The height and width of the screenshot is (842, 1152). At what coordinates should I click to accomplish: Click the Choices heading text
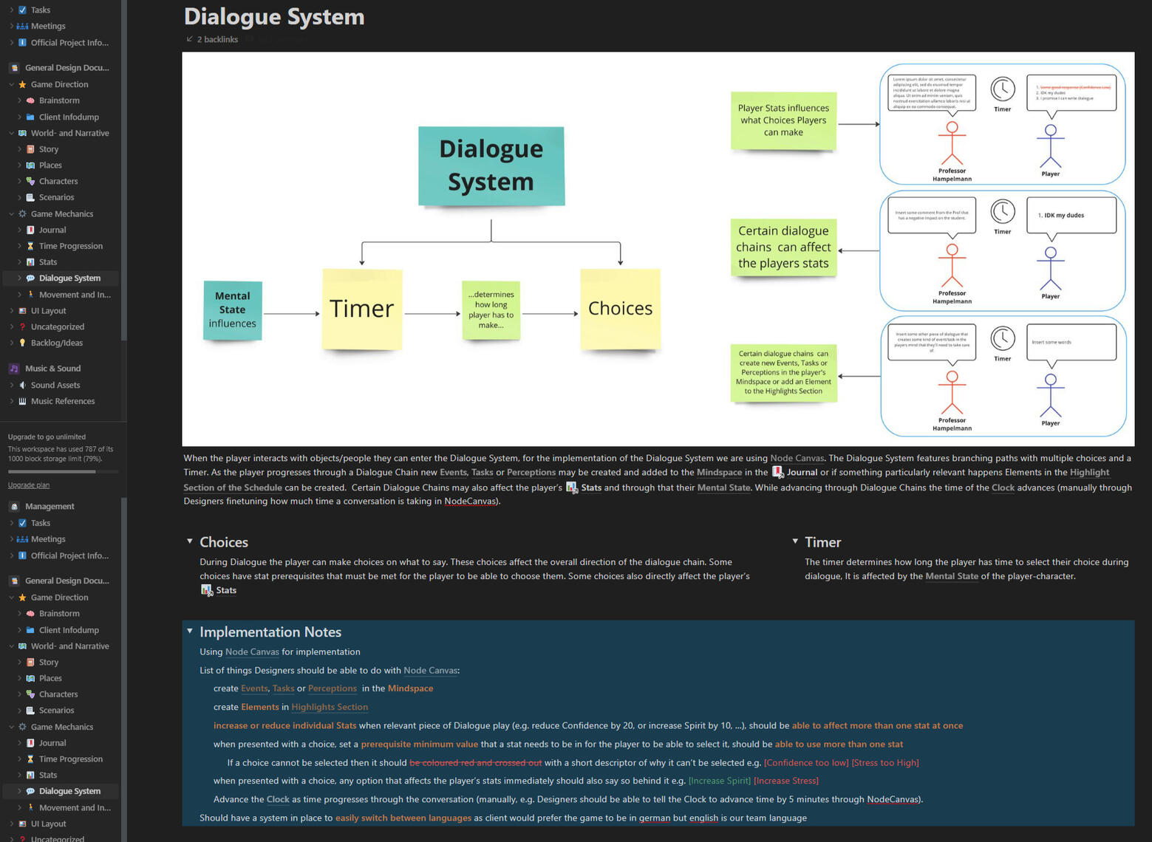click(224, 542)
